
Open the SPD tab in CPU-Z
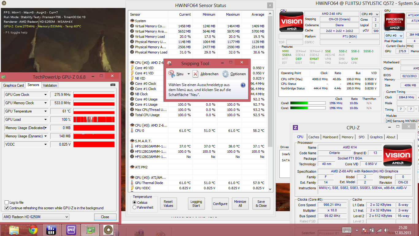pos(362,137)
